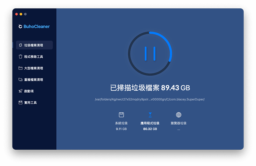Click the 瀏覽器垃圾 globe icon
This screenshot has width=256, height=166.
click(179, 115)
